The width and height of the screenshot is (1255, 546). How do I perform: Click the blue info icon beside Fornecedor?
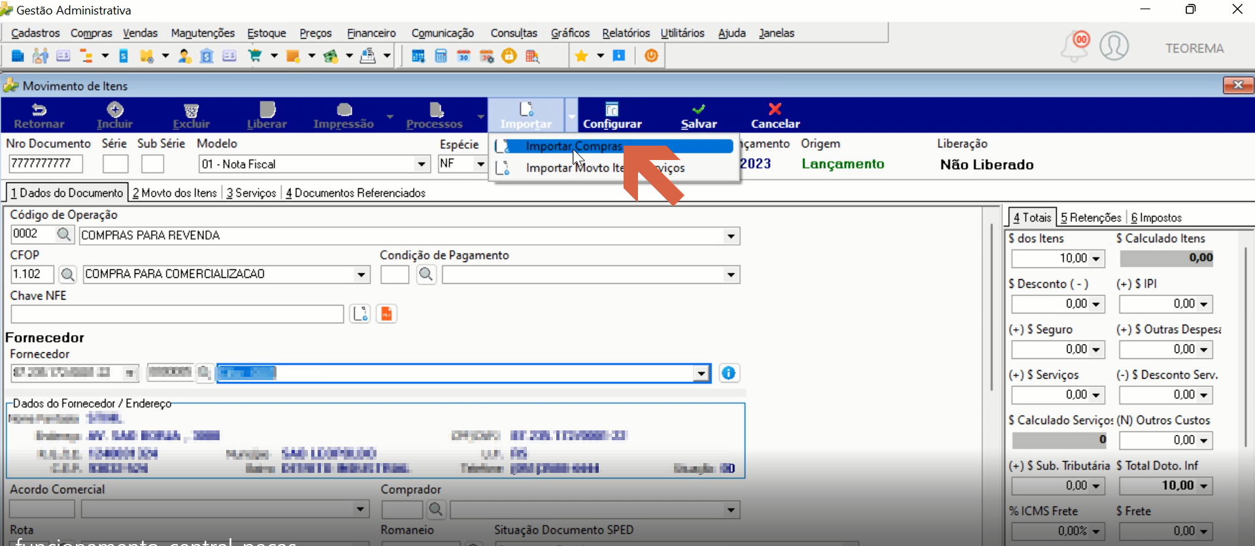coord(728,373)
